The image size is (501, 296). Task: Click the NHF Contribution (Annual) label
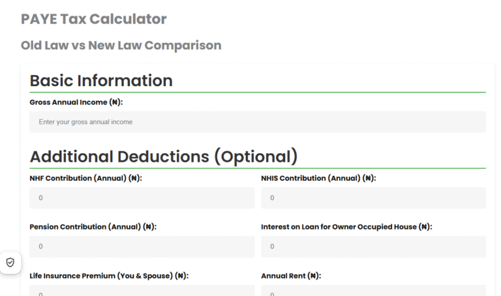pyautogui.click(x=85, y=178)
